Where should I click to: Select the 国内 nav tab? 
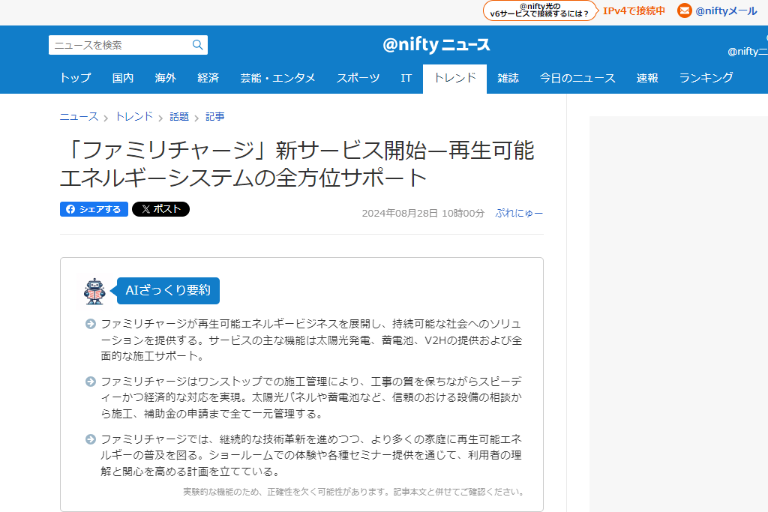click(123, 78)
